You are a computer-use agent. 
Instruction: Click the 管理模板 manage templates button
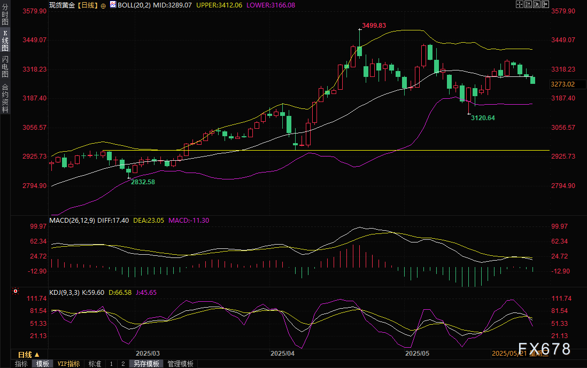click(x=180, y=364)
